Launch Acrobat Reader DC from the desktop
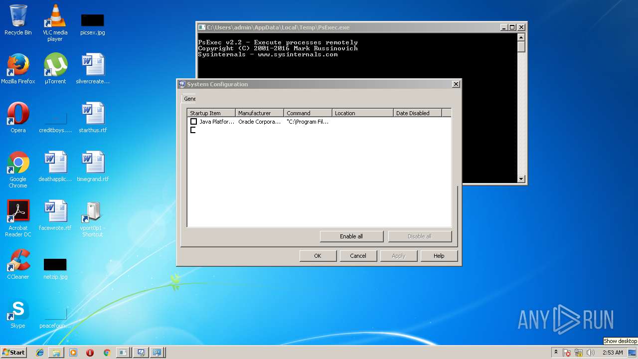638x359 pixels. pos(18,218)
